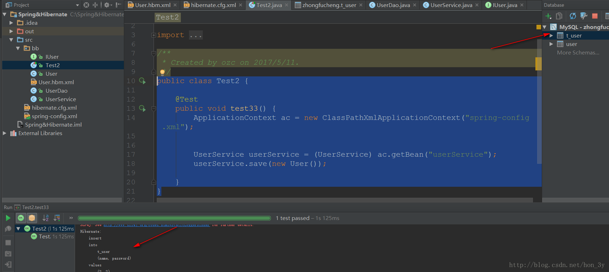
Task: Click the test progress bar
Action: [x=174, y=218]
